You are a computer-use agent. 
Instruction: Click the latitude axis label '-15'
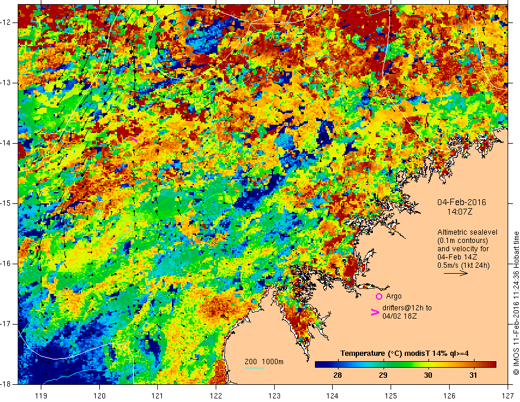pyautogui.click(x=6, y=203)
